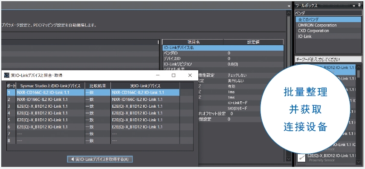
Task: Select port 6 Sysmac Studio E2E(Q)-X_B1D12 cell
Action: coord(50,127)
